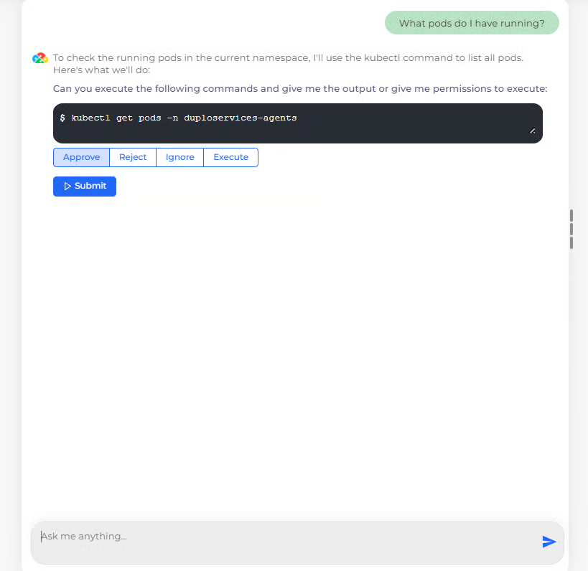Click the "What pods do I have running?" bubble
The image size is (588, 571).
click(x=472, y=23)
